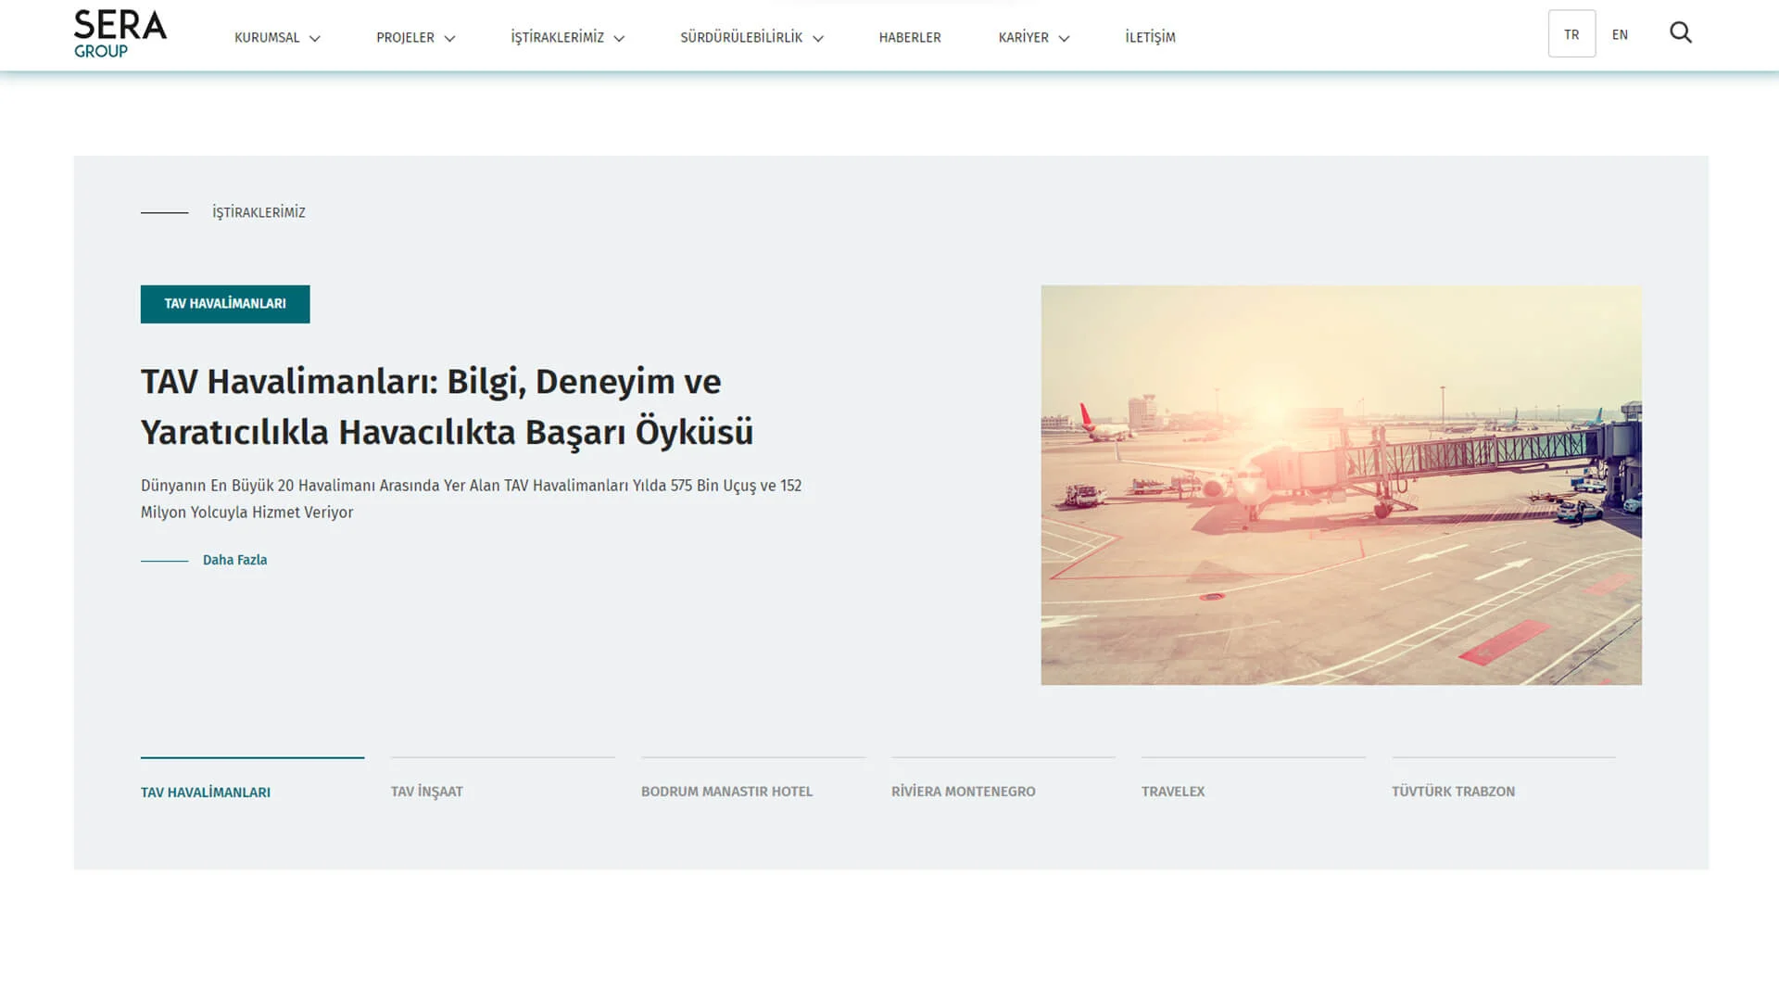Screen dimensions: 1779x1001
Task: Switch to the TÜVTÜRK TRABZON tab
Action: [1453, 791]
